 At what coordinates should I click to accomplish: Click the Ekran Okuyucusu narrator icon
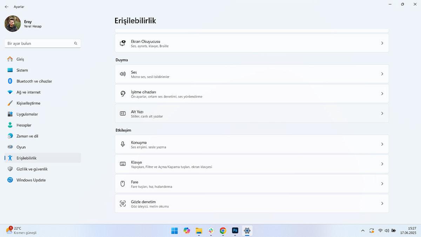[123, 43]
